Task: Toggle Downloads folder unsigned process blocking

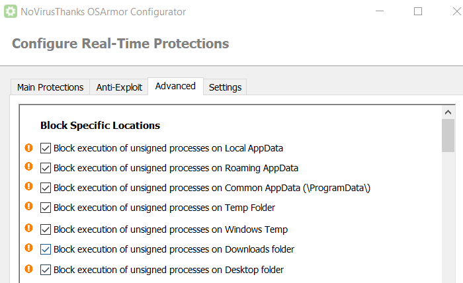Action: pyautogui.click(x=46, y=249)
